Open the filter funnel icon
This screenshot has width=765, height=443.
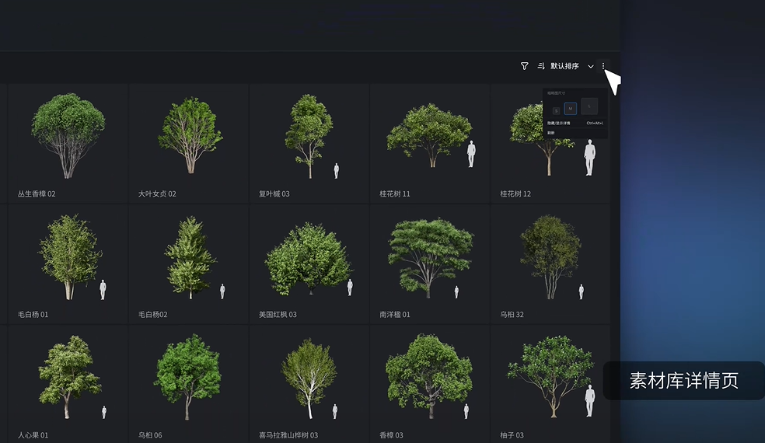point(525,66)
